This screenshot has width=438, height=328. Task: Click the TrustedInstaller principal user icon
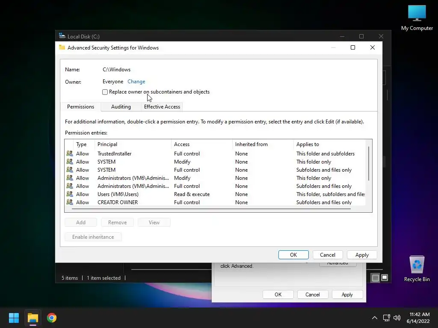pyautogui.click(x=70, y=153)
